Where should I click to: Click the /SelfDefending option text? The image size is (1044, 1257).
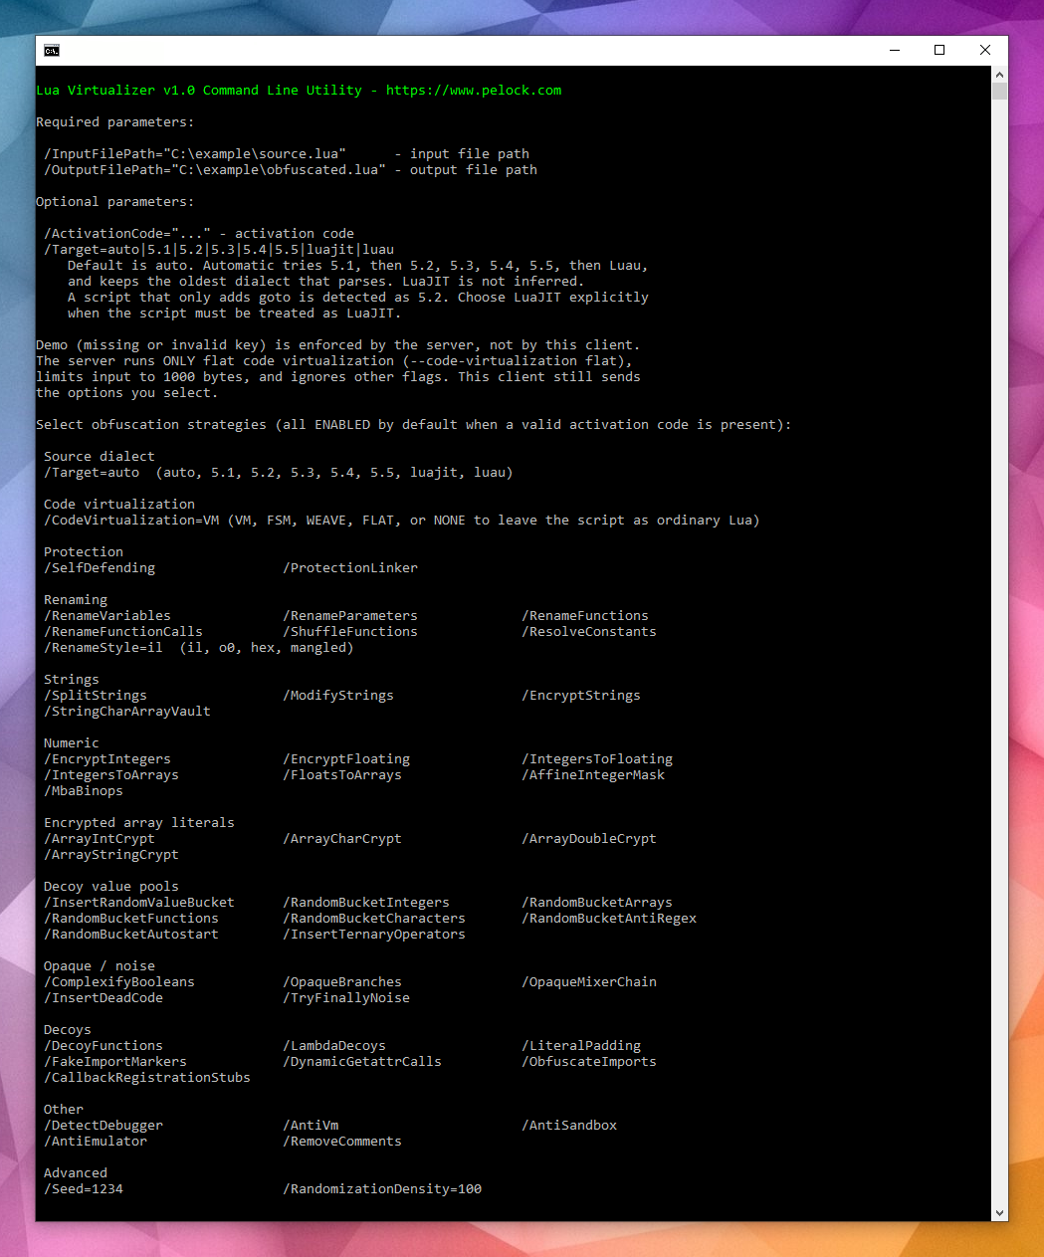tap(100, 568)
